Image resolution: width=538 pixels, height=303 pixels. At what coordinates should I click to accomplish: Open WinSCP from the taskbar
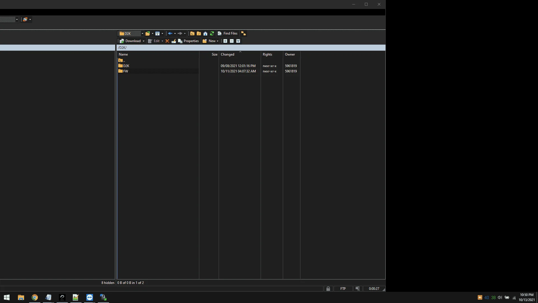point(103,297)
